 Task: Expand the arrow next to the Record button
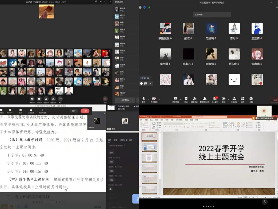(x=228, y=100)
